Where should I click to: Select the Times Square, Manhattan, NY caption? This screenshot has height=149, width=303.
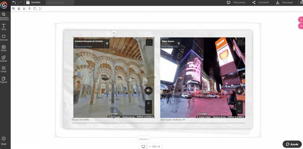[173, 119]
